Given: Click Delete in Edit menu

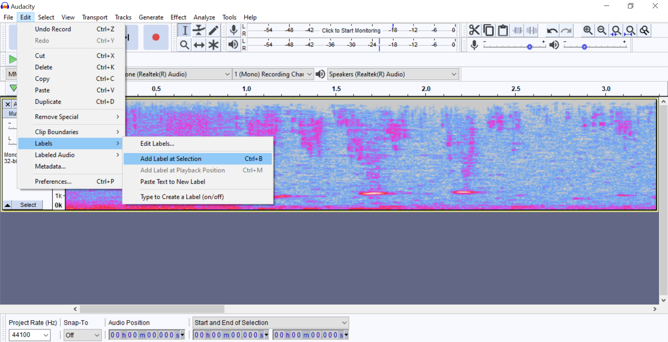Looking at the screenshot, I should click(x=70, y=67).
